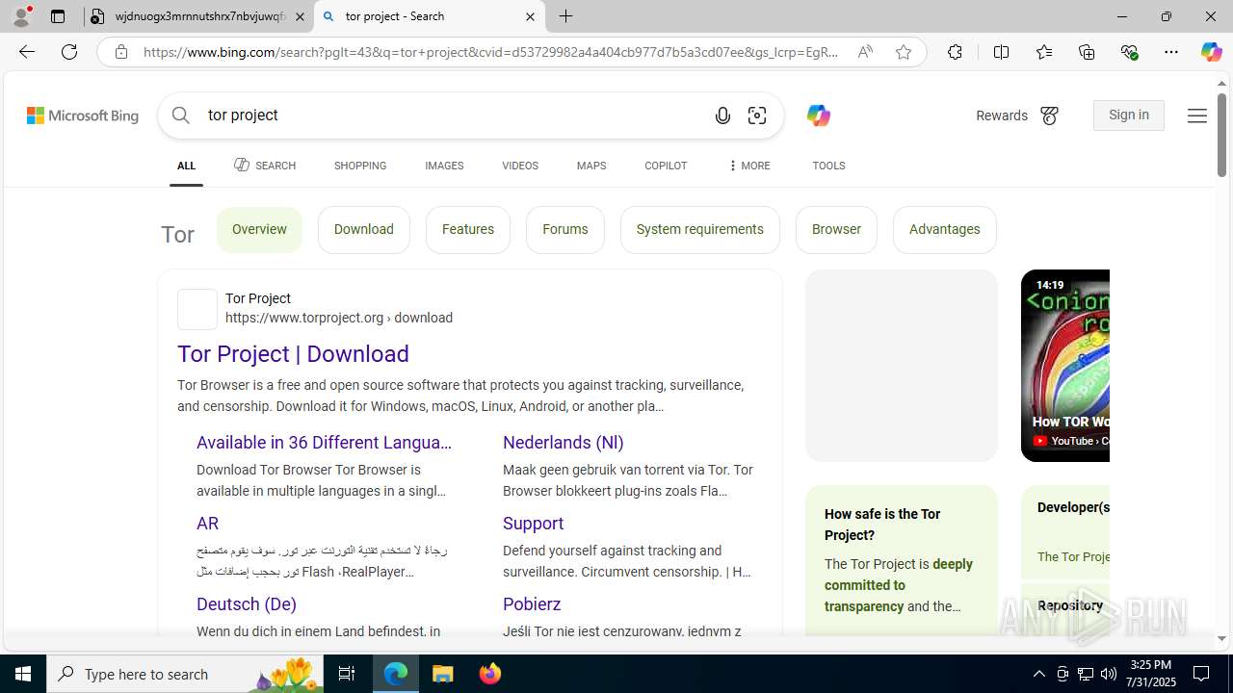Viewport: 1233px width, 693px height.
Task: Open Read aloud icon in address bar
Action: tap(865, 52)
